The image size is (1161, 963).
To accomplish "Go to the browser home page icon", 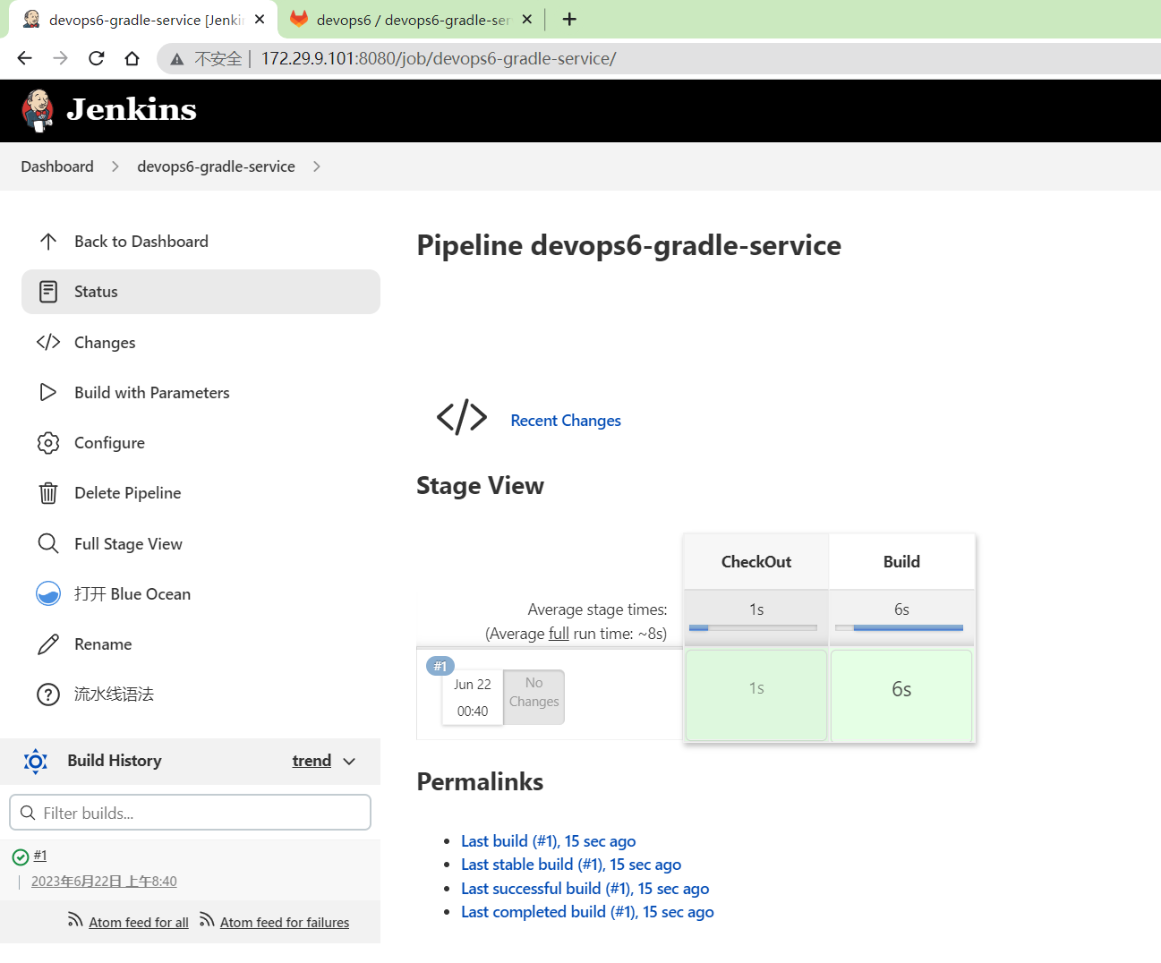I will [132, 58].
